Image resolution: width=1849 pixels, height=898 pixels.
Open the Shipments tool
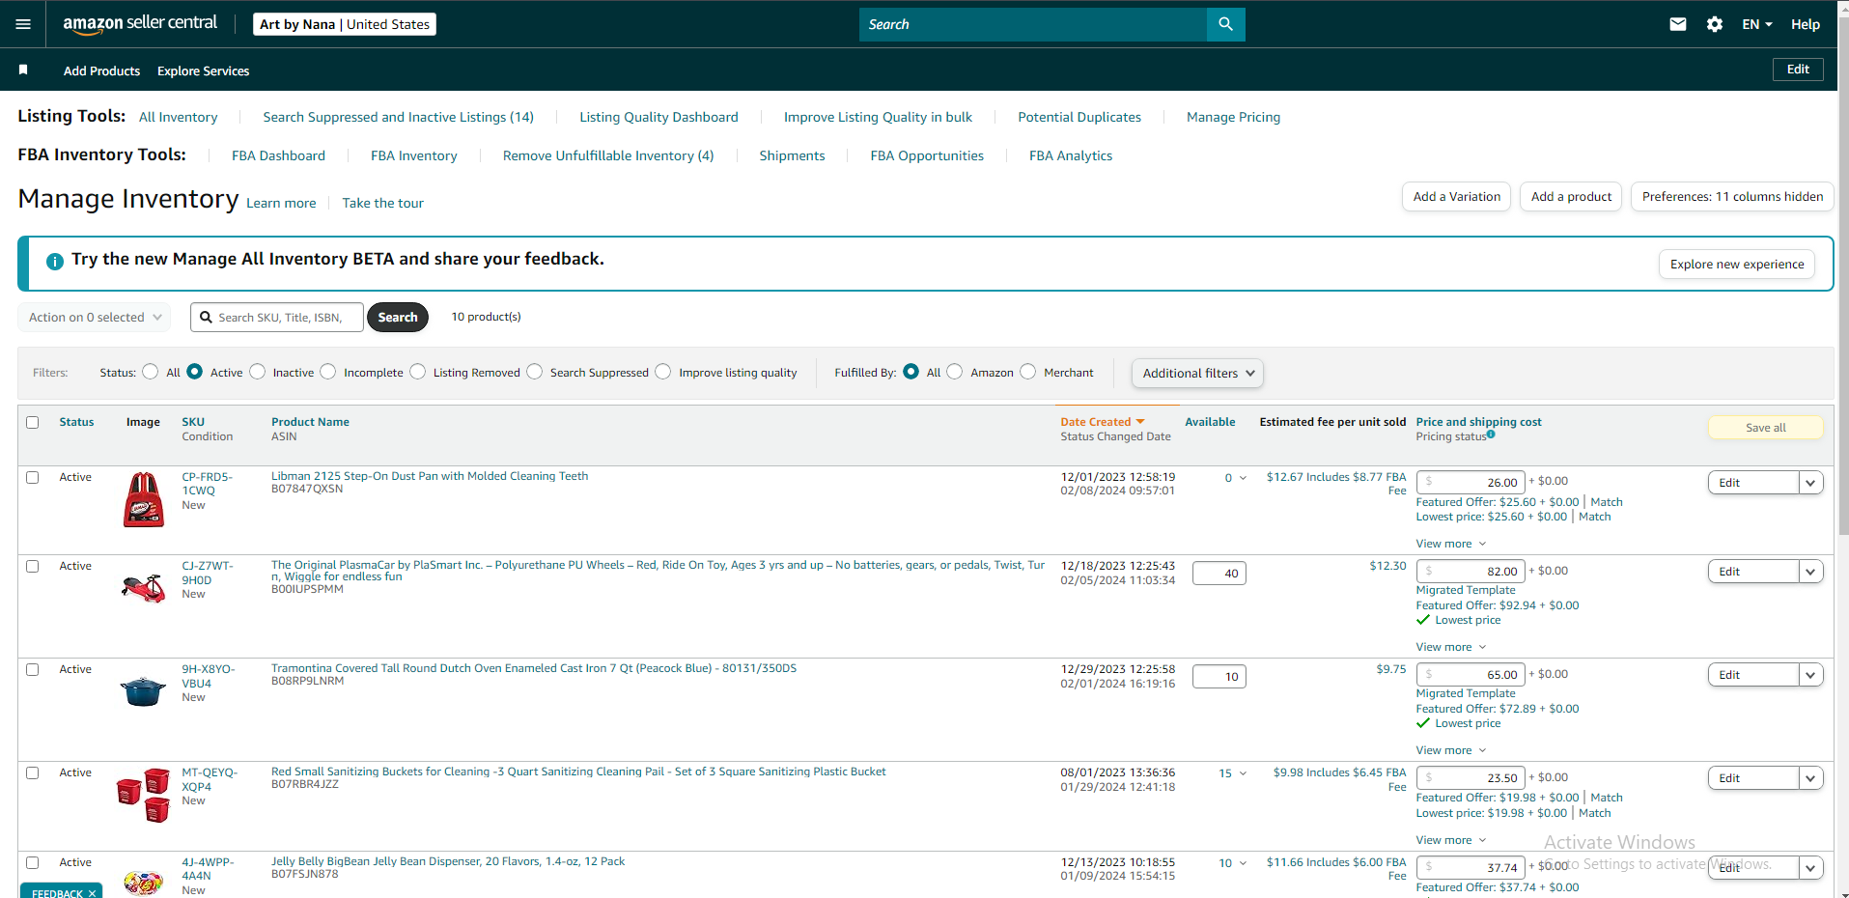point(792,155)
